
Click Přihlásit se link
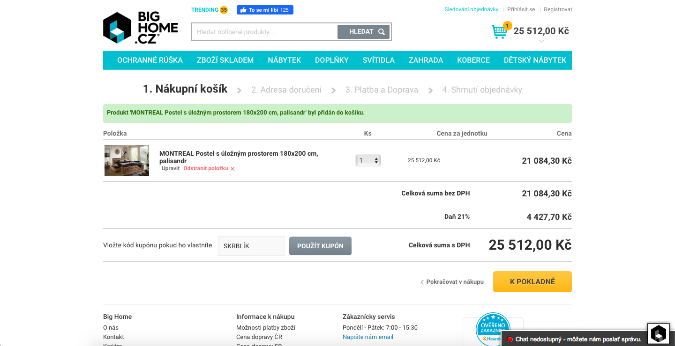tap(521, 9)
